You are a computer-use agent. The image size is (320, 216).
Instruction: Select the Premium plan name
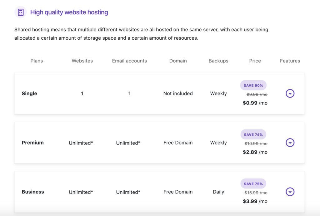pyautogui.click(x=32, y=143)
